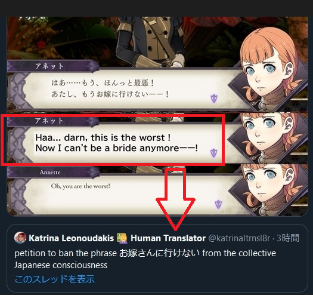Image resolution: width=313 pixels, height=295 pixels.
Task: Click advance arrow in the Japanese dialogue box
Action: click(214, 99)
